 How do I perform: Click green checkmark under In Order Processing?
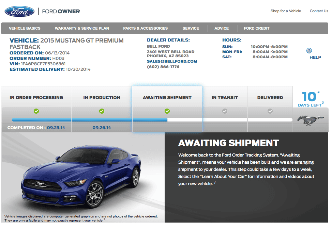click(36, 111)
